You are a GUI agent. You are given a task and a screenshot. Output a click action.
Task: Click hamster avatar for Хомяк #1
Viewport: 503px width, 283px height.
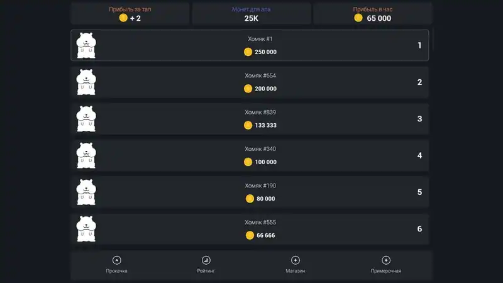pyautogui.click(x=86, y=45)
